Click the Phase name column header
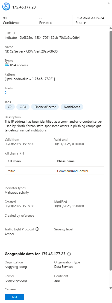 [x=66, y=161]
